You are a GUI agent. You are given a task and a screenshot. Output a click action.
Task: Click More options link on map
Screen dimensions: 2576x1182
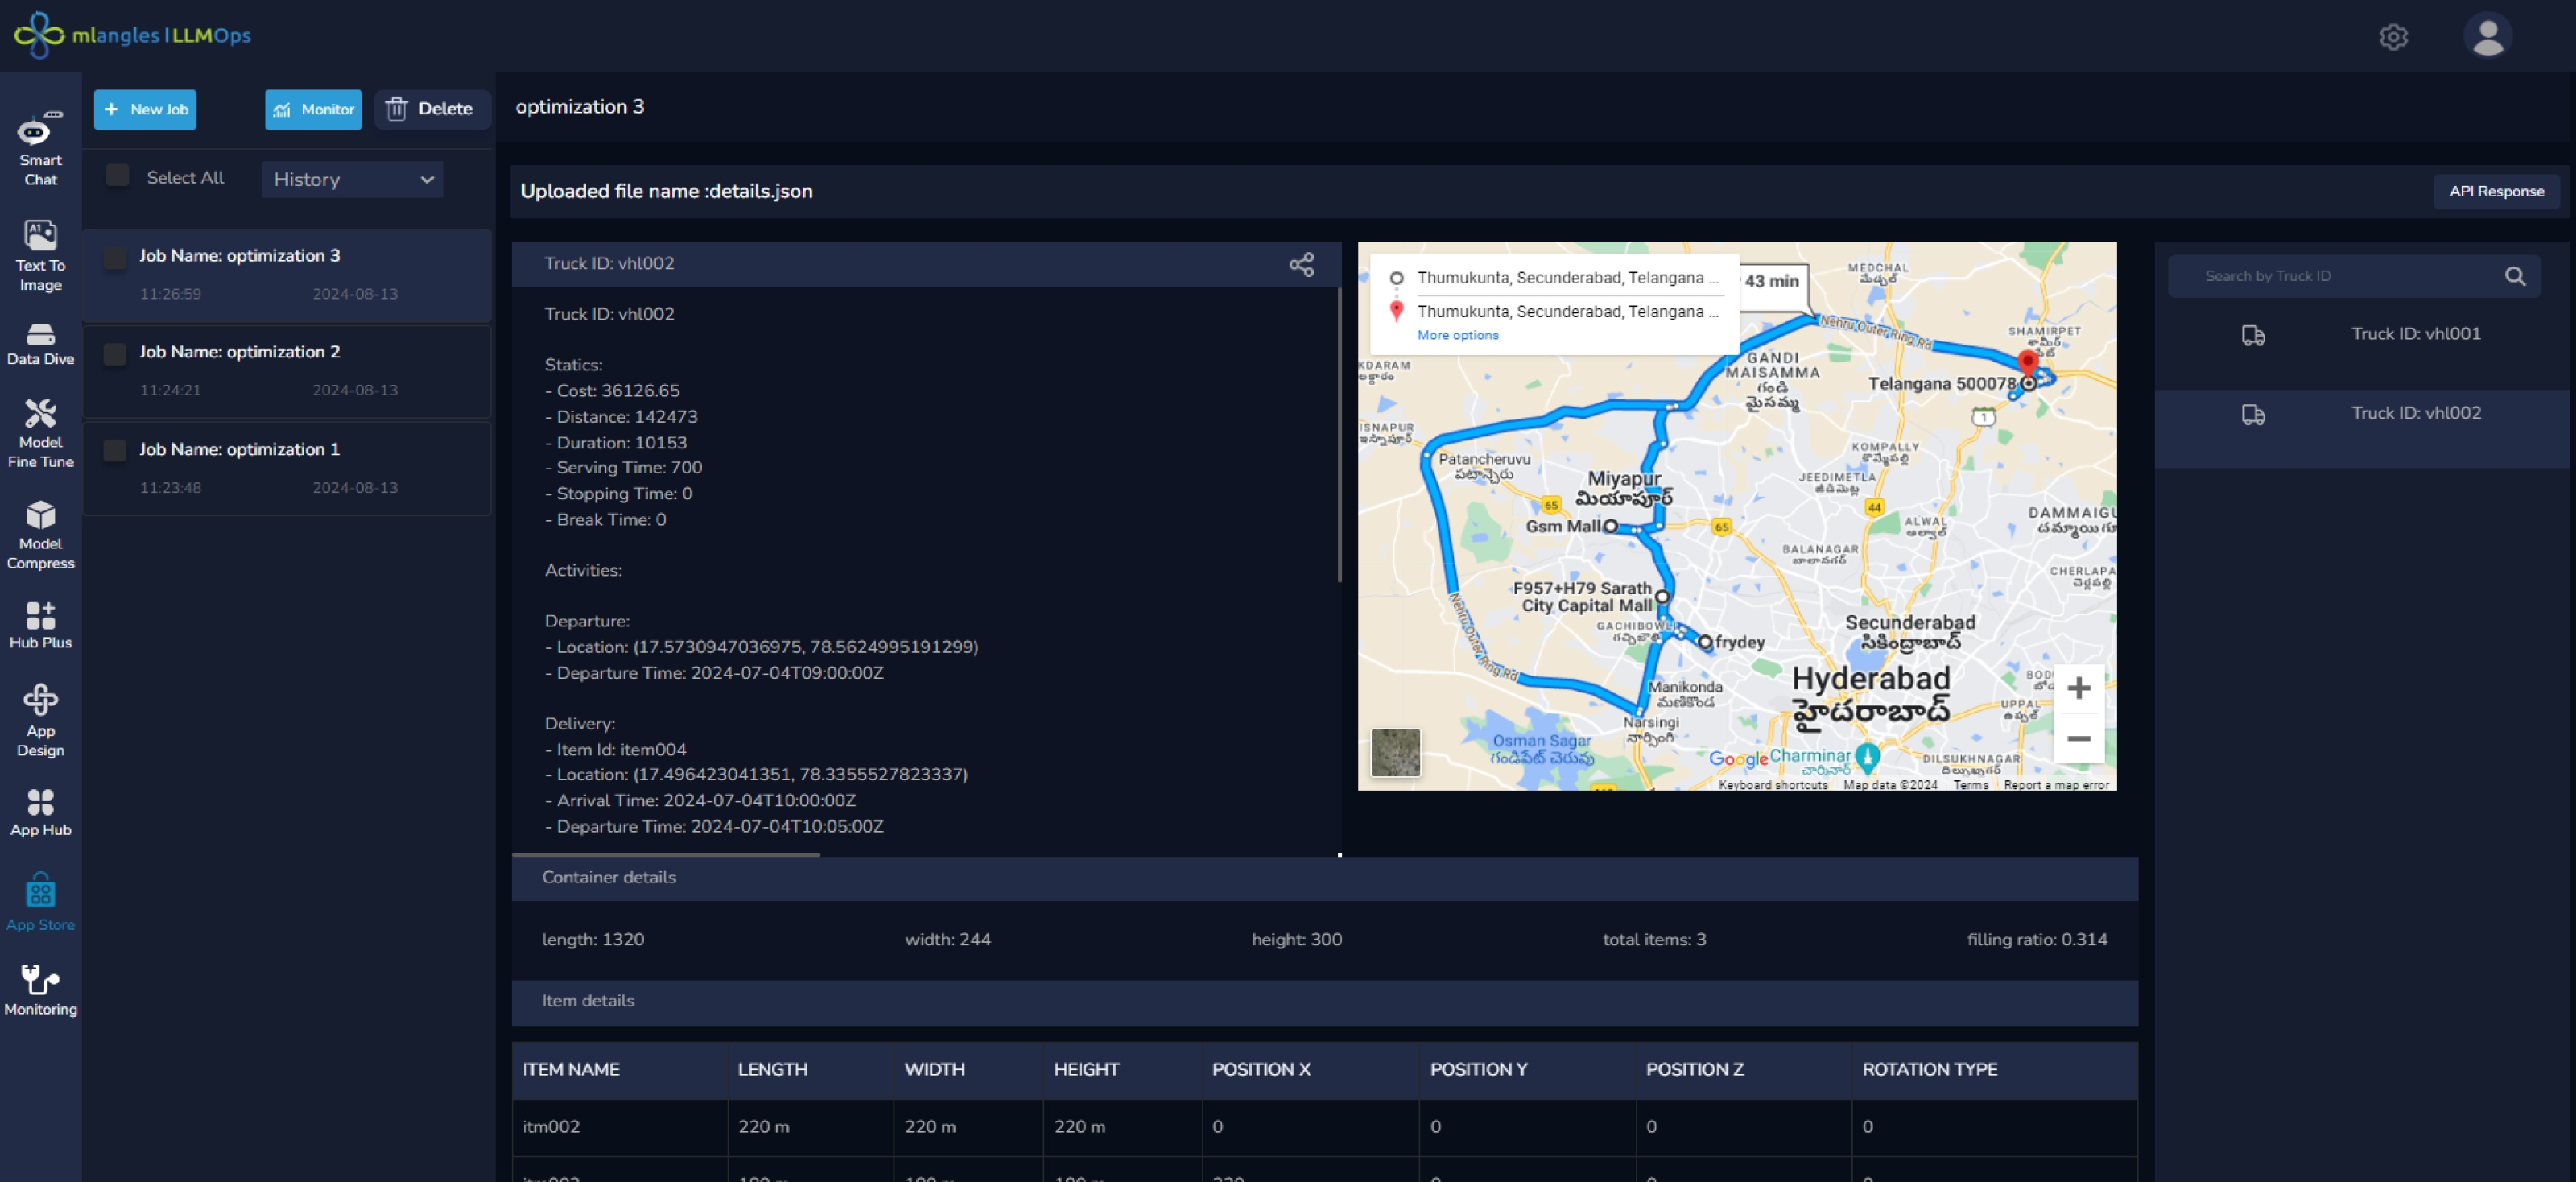[x=1457, y=335]
